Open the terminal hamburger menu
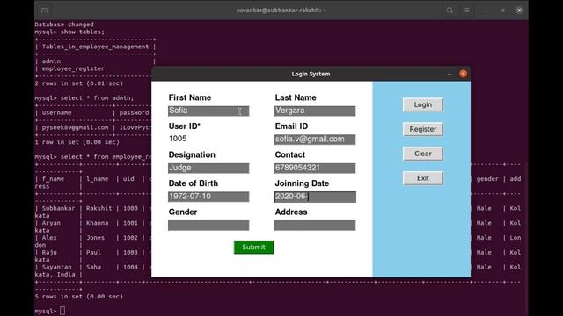 click(x=467, y=11)
